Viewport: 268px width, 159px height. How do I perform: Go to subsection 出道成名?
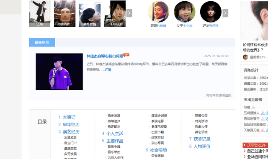click(x=70, y=138)
